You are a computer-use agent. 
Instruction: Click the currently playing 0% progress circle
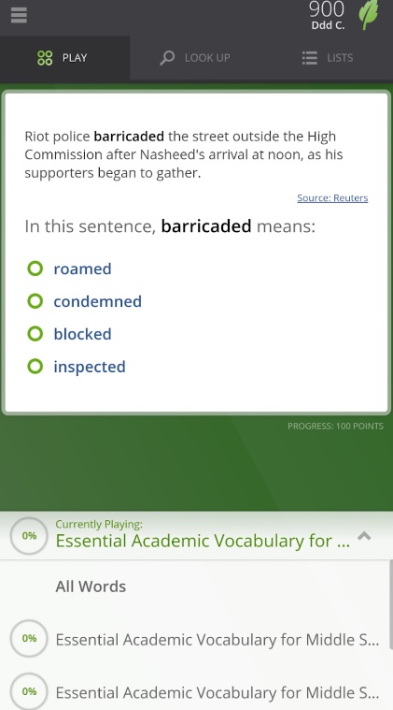point(29,536)
